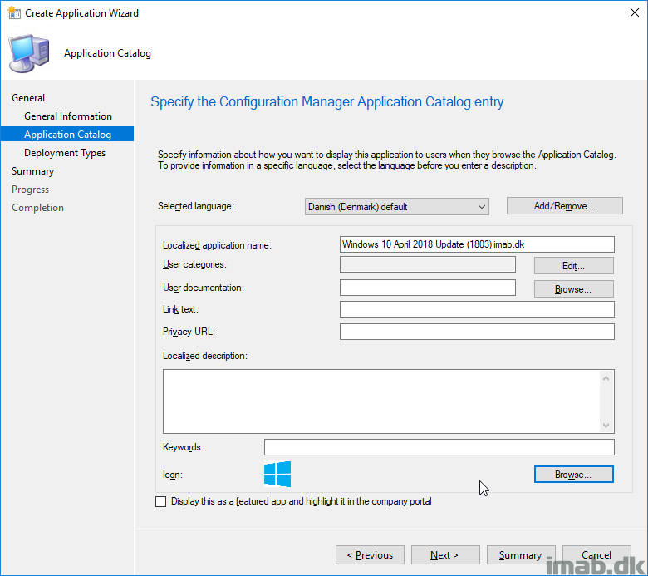Click the 'Selected language:' label
This screenshot has width=648, height=576.
(x=196, y=206)
